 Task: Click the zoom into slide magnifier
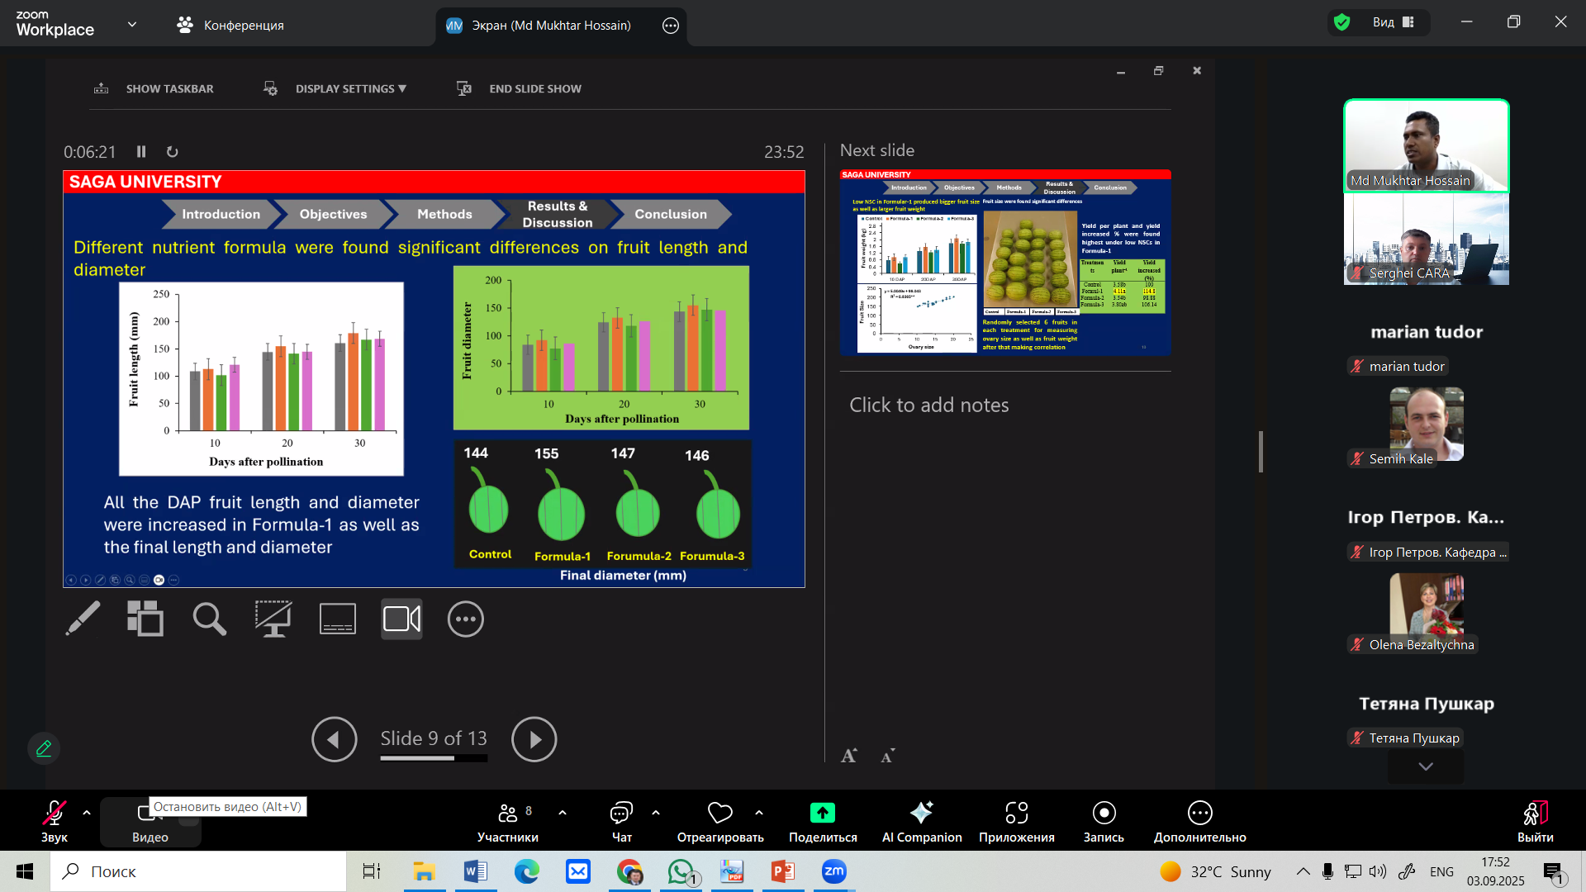coord(209,619)
